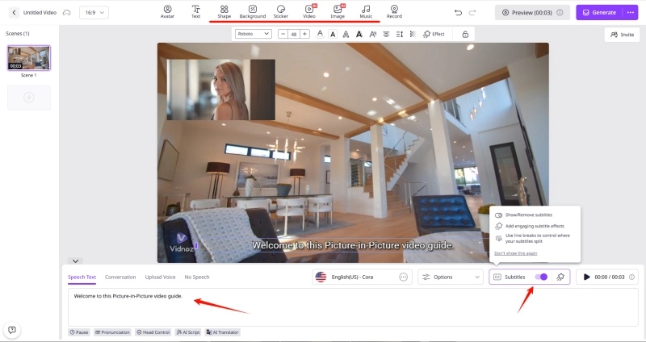Screen dimensions: 646x342
Task: Click the text outline icon
Action: [x=346, y=34]
